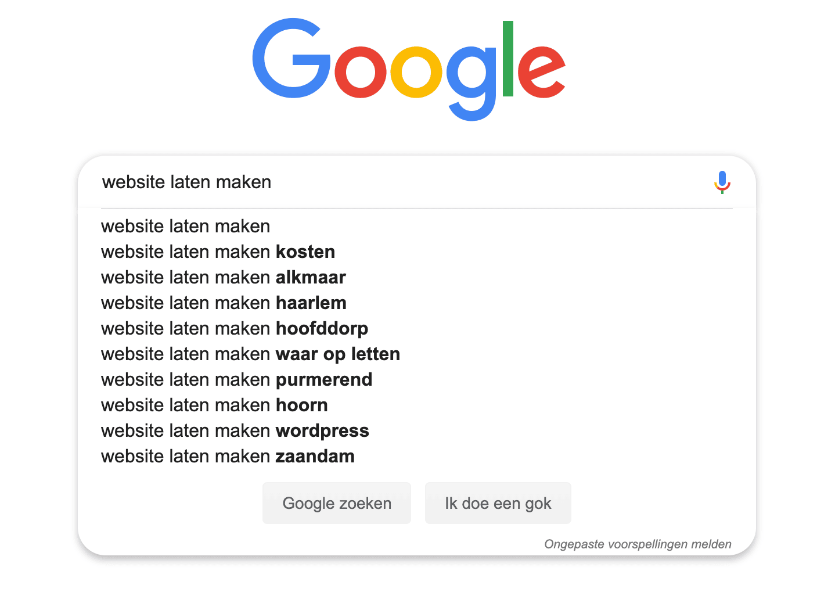Select the first suggestion 'website laten maken'
The height and width of the screenshot is (596, 835).
pos(185,226)
